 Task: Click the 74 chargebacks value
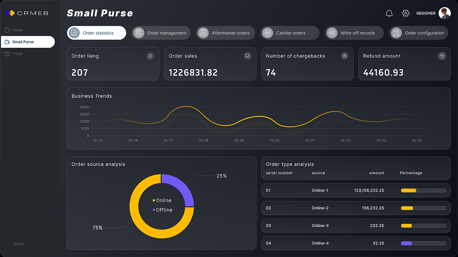(x=271, y=73)
